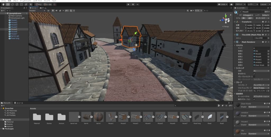
Task: Select the Hand tool in the toolbar
Action: tap(3, 5)
